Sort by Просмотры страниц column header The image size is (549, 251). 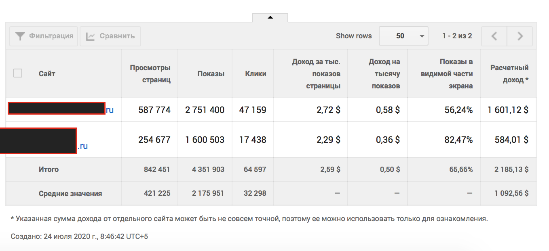pyautogui.click(x=150, y=74)
